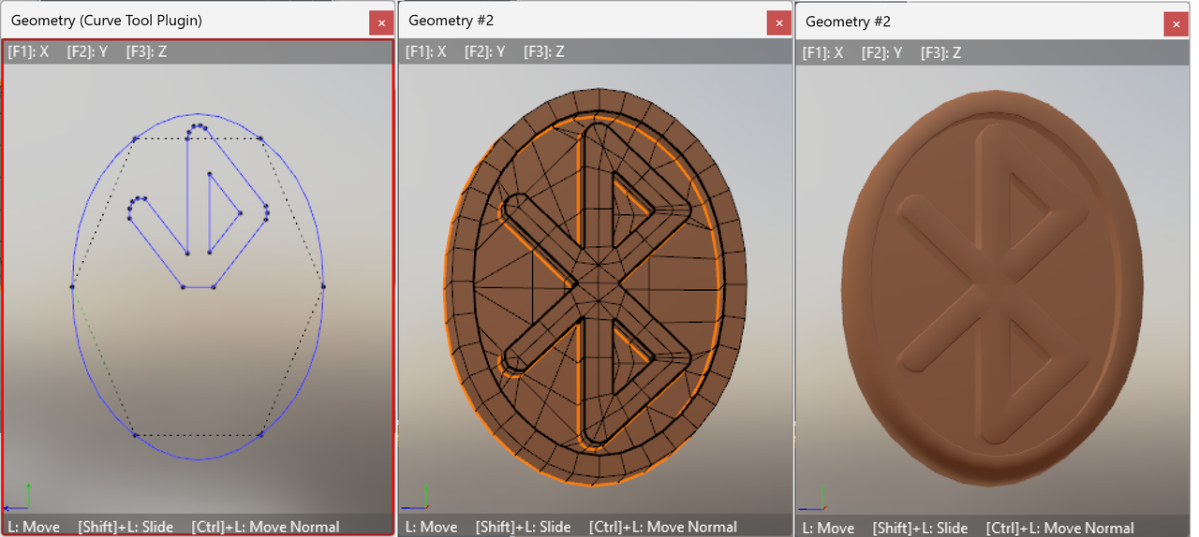
Task: Click '[Shift]+L: Slide' hint in Curve Tool Plugin window
Action: (126, 527)
